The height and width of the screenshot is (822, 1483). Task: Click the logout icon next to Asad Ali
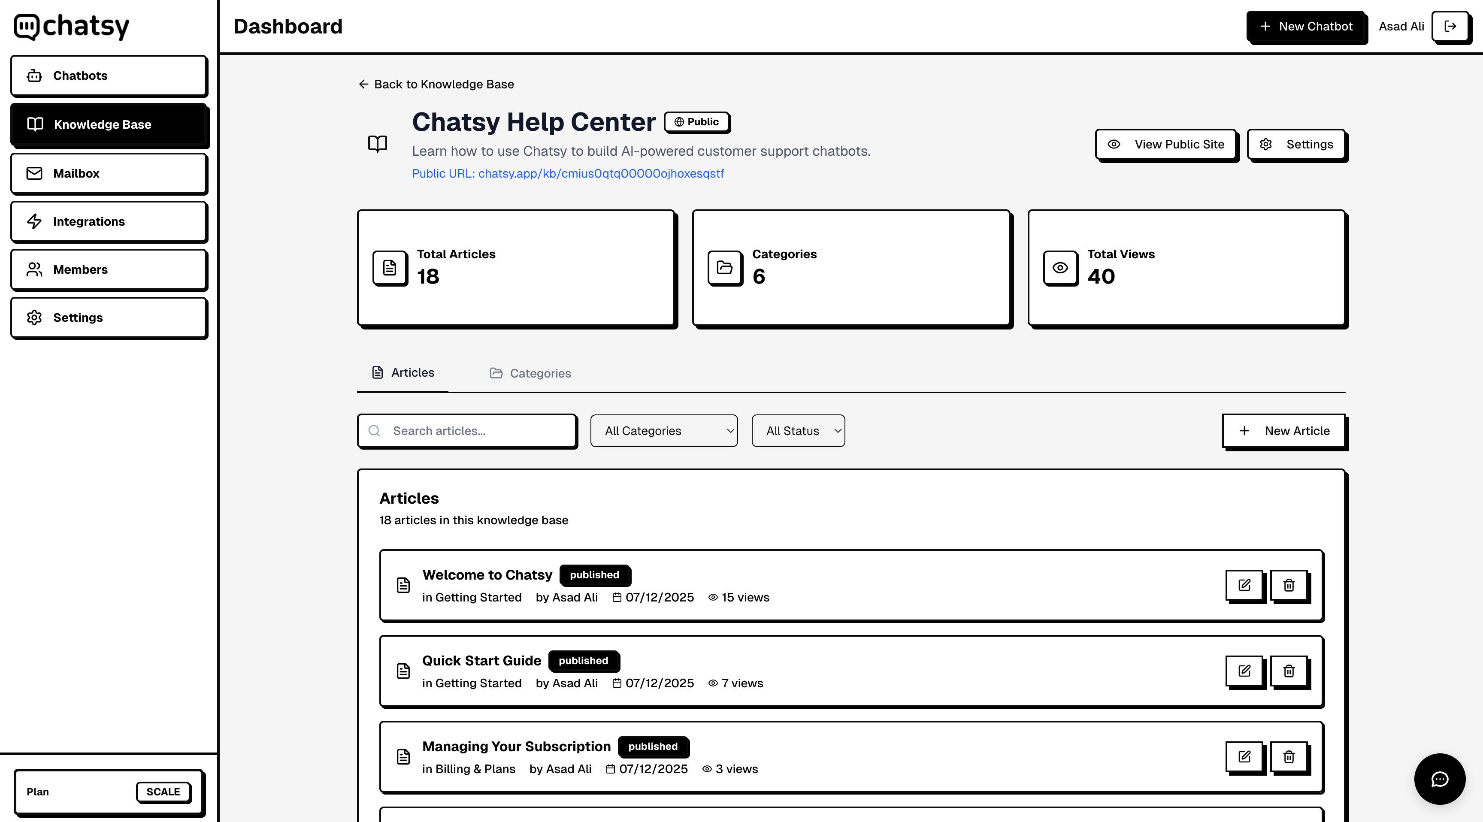pos(1451,27)
